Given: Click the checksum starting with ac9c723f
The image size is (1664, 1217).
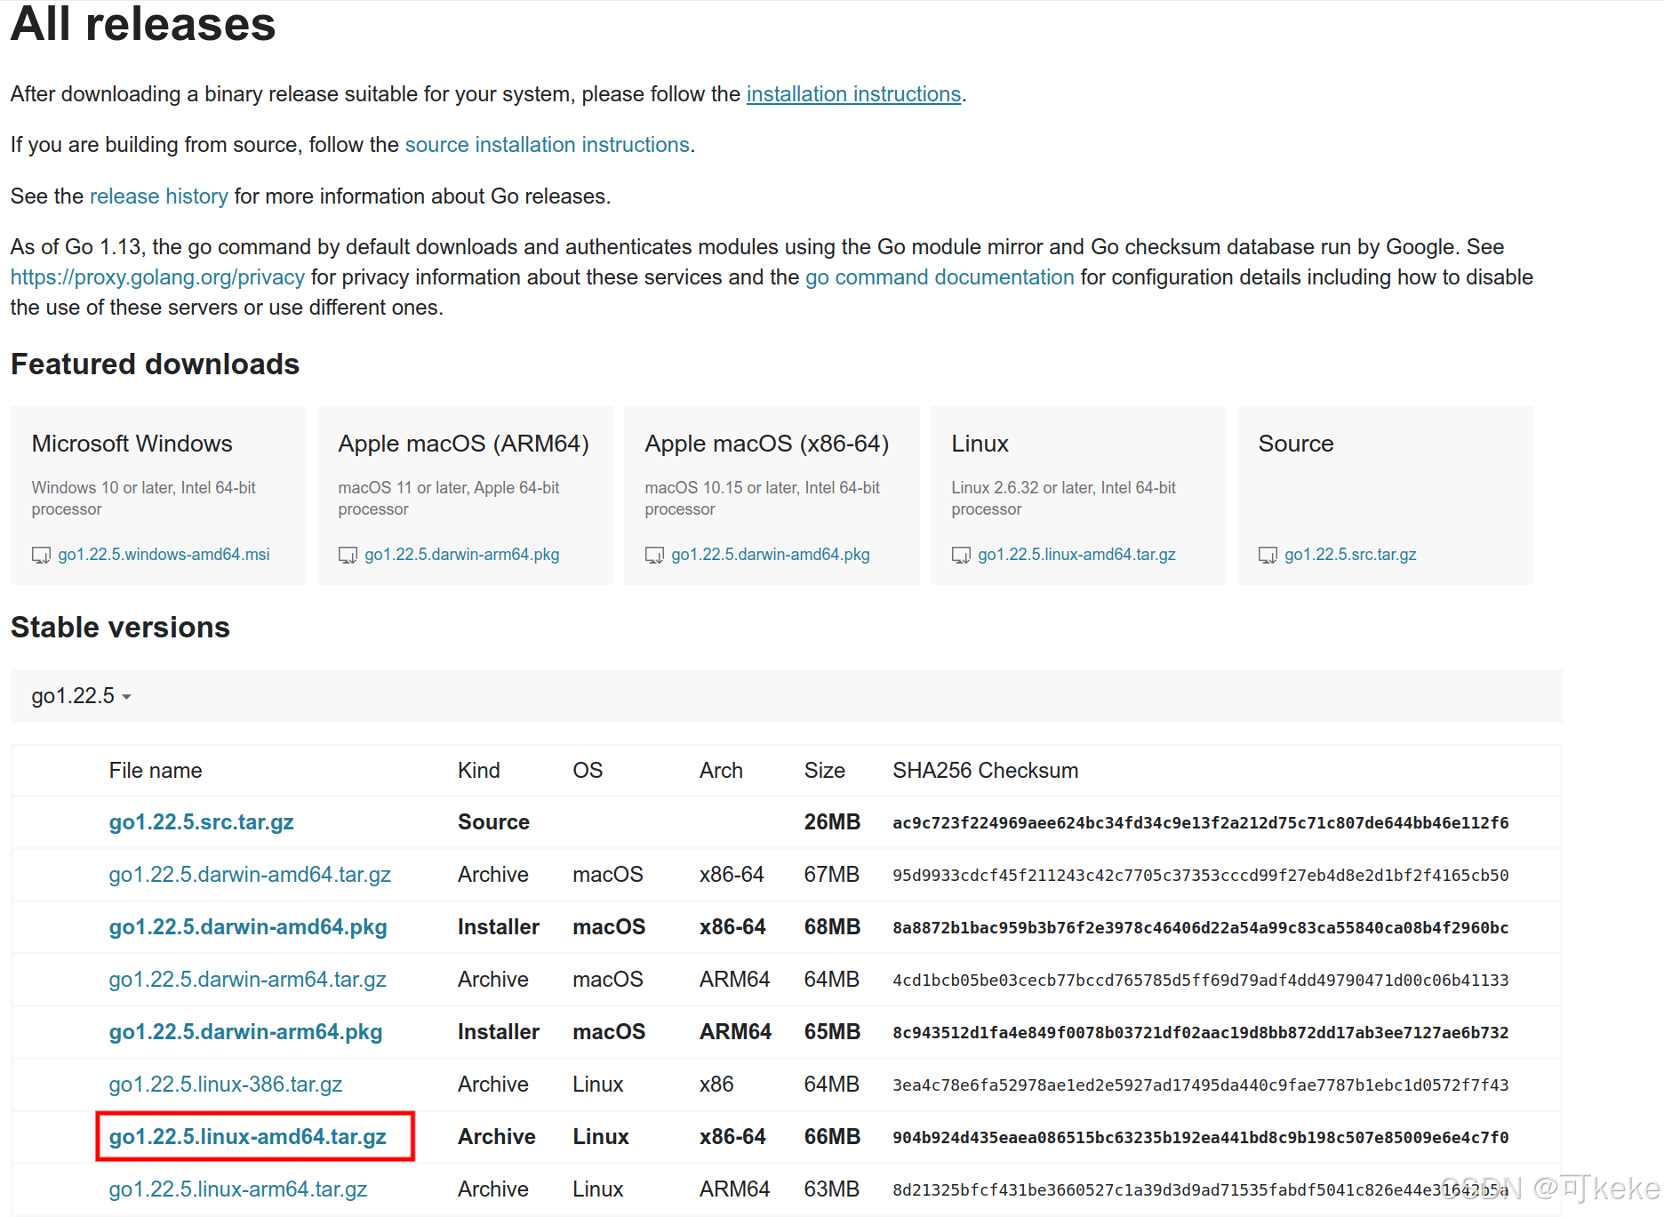Looking at the screenshot, I should [1200, 823].
